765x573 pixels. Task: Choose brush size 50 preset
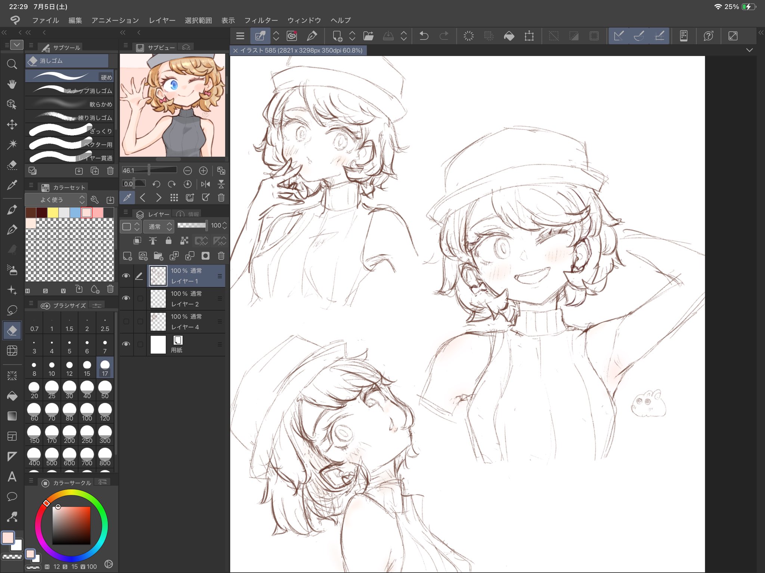[x=105, y=390]
